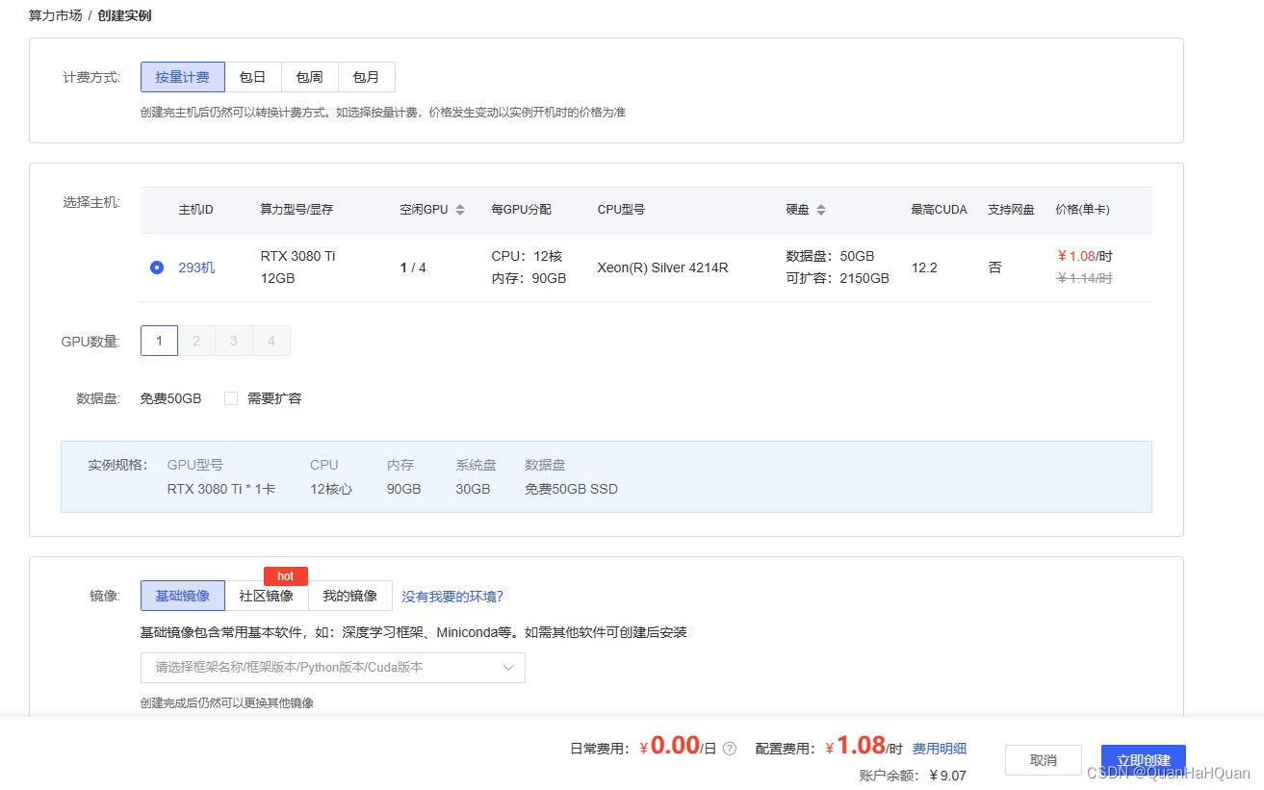
Task: Switch the billing mode to 包日
Action: point(253,77)
